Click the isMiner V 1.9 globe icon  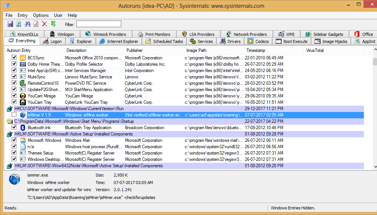pos(22,115)
